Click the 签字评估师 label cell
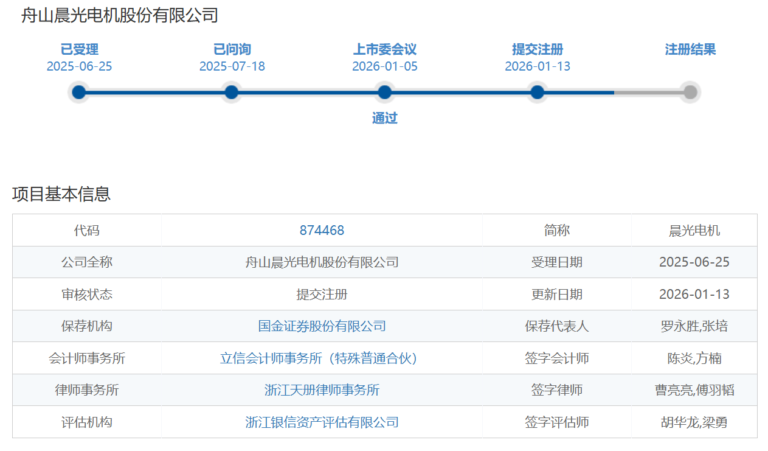The image size is (768, 451). [557, 422]
